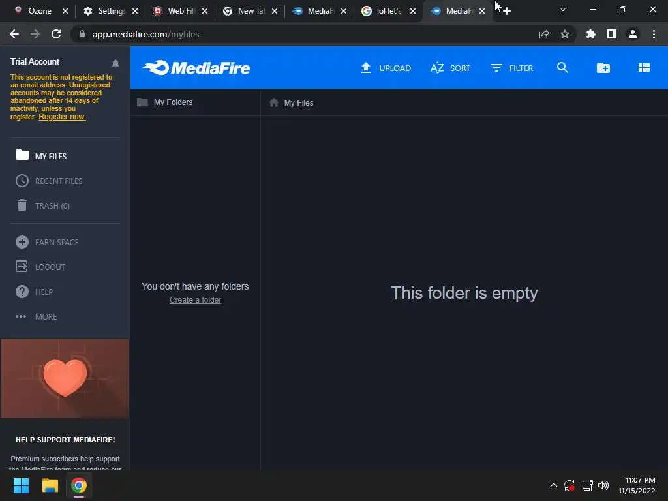The image size is (668, 501).
Task: Click EARN SPACE in sidebar
Action: [x=47, y=242]
